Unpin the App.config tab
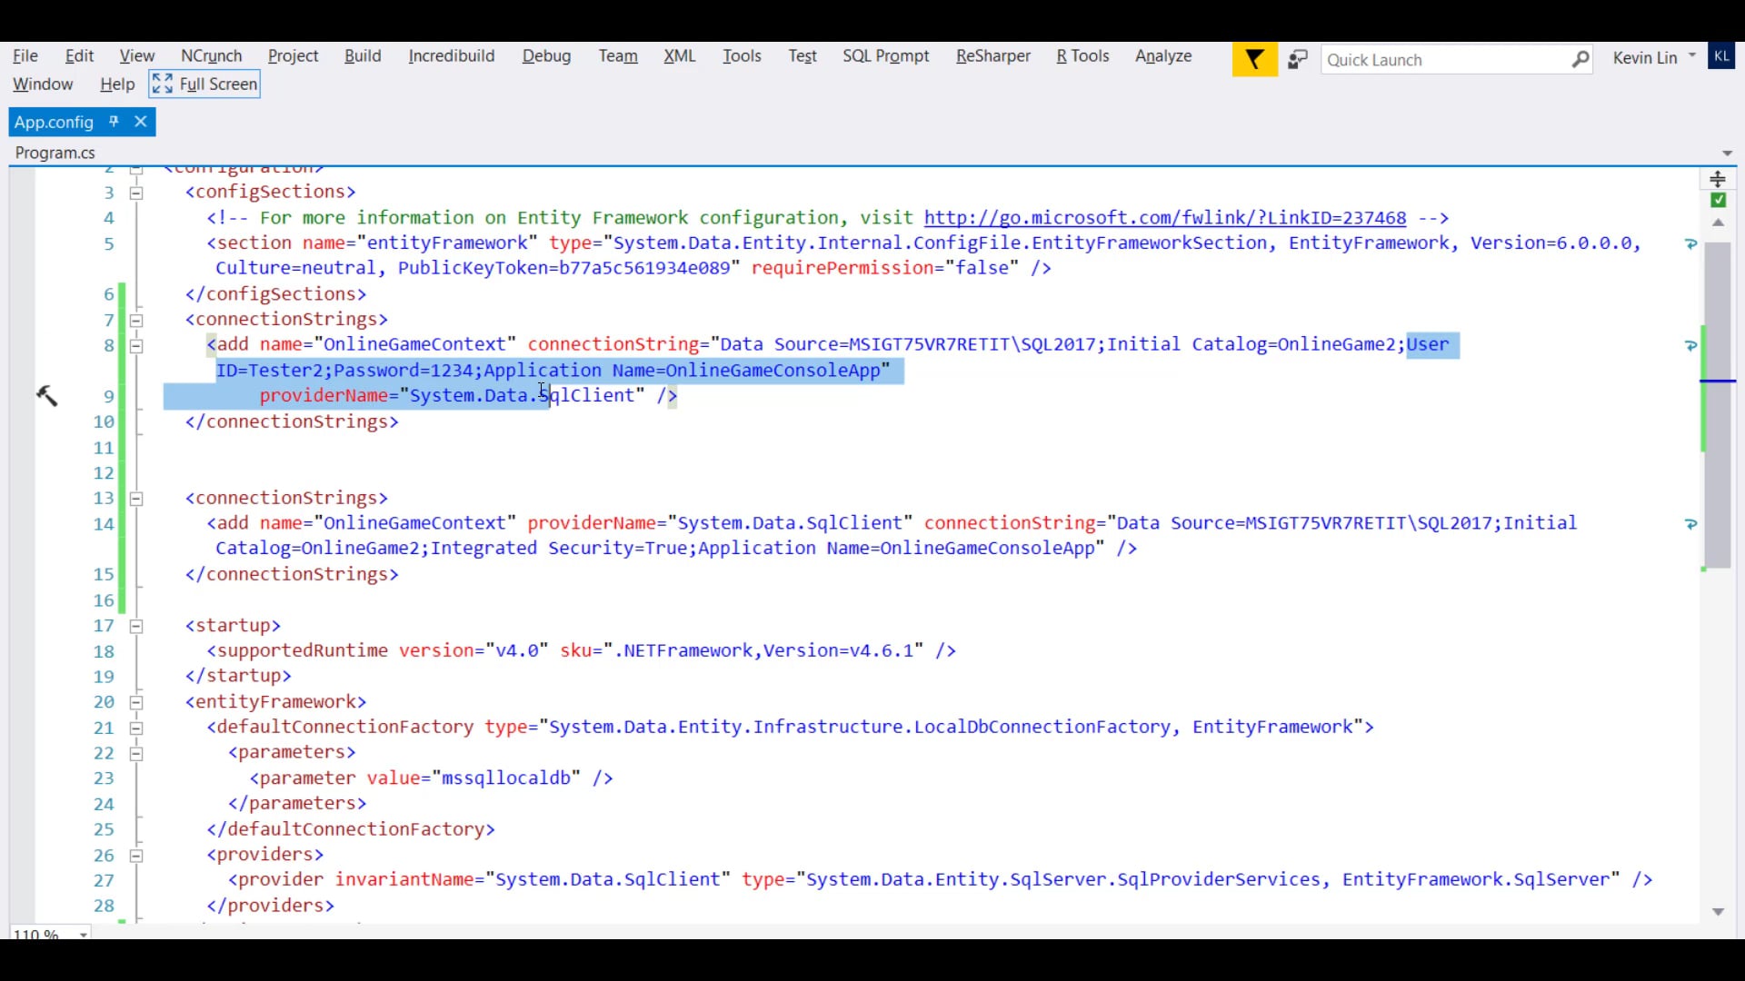The width and height of the screenshot is (1745, 981). pyautogui.click(x=114, y=121)
